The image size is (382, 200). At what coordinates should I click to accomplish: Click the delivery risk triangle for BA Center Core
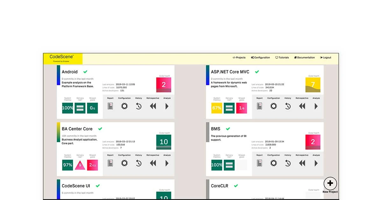80,165
